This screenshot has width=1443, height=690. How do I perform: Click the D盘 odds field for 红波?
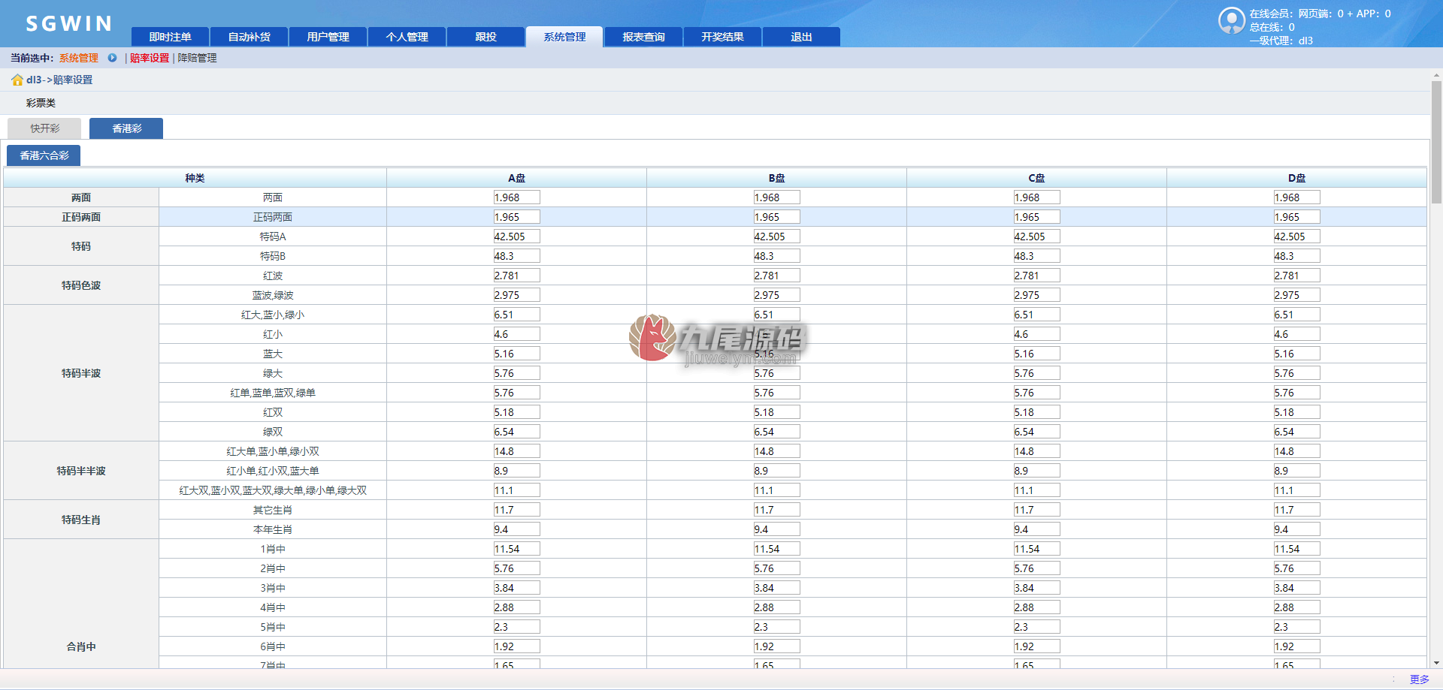[x=1296, y=276]
